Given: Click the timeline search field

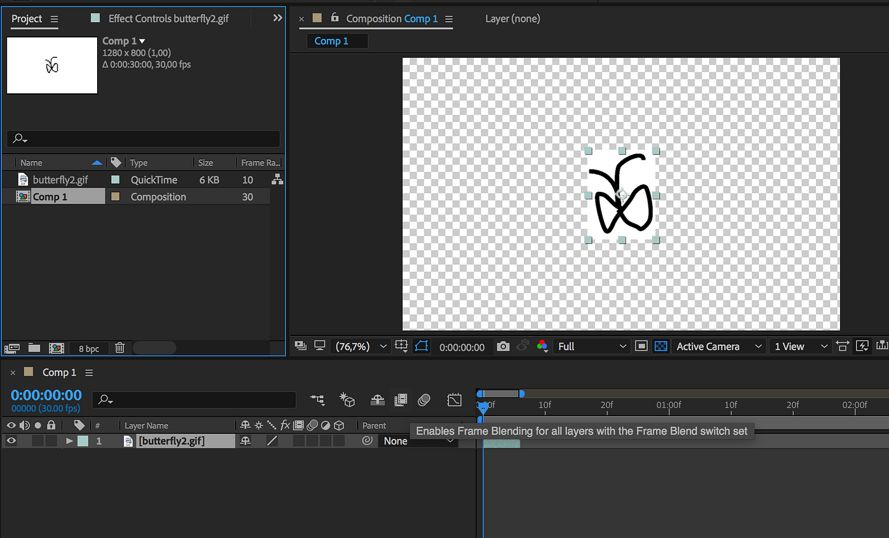Looking at the screenshot, I should click(x=194, y=400).
